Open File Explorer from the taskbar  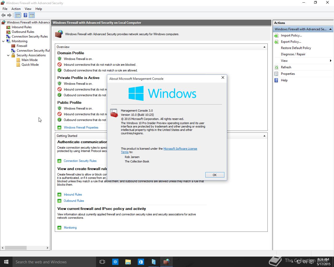[x=128, y=262]
